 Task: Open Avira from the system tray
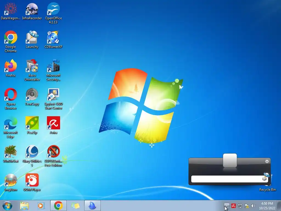233,206
